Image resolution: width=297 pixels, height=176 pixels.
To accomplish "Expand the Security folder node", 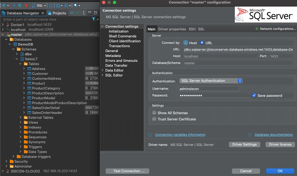I will pyautogui.click(x=7, y=161).
